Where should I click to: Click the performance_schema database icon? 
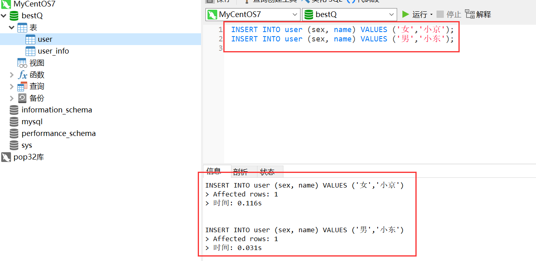tap(14, 134)
